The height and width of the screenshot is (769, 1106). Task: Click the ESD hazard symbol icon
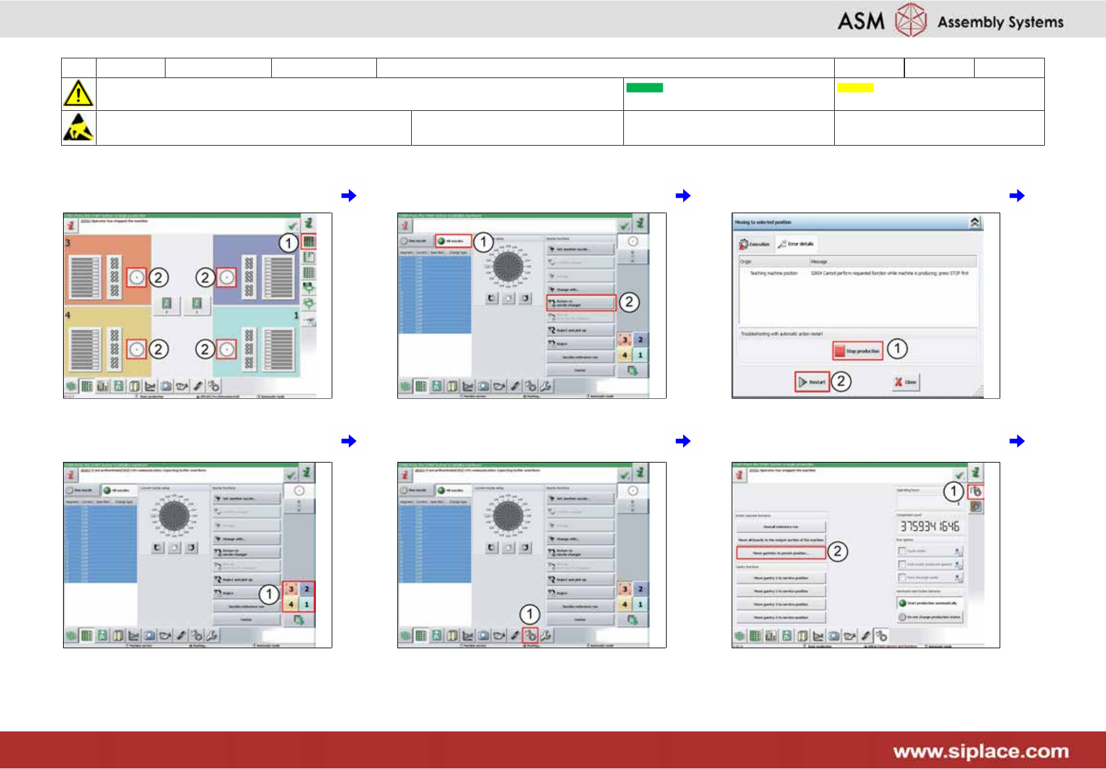78,127
